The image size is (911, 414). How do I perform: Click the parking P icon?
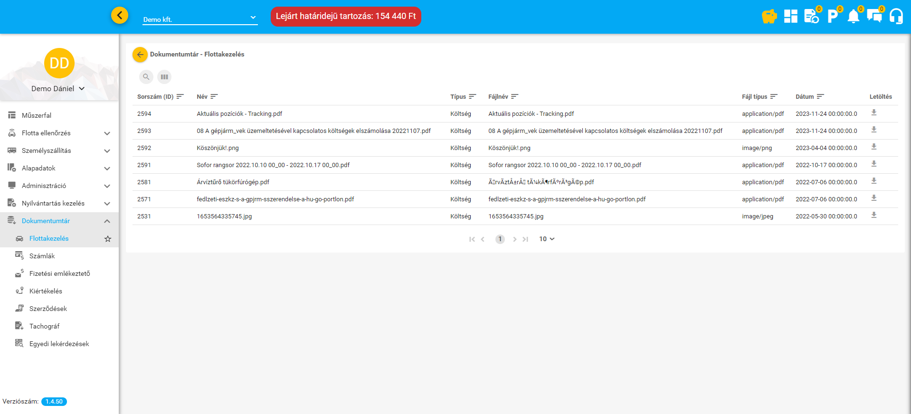click(832, 17)
